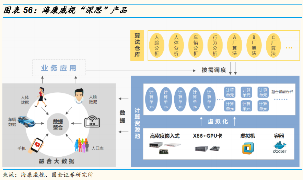This screenshot has height=180, width=303.
Task: Click the 容器 heading
Action: [279, 136]
